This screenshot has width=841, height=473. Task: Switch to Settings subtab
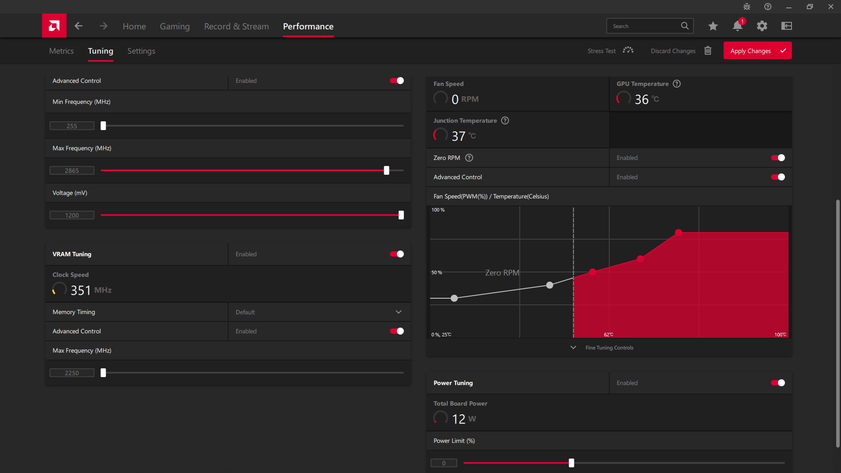[x=141, y=51]
